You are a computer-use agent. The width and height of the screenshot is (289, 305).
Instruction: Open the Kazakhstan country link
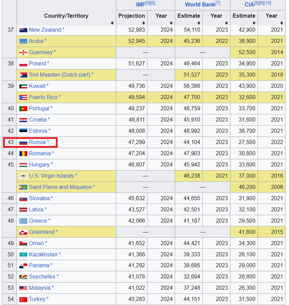(x=43, y=254)
